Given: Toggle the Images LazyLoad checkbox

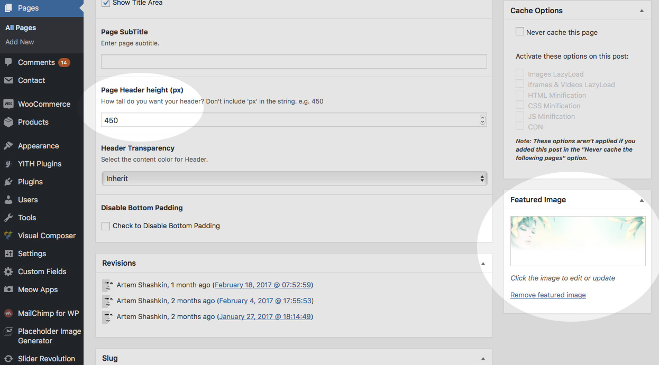Looking at the screenshot, I should [520, 74].
